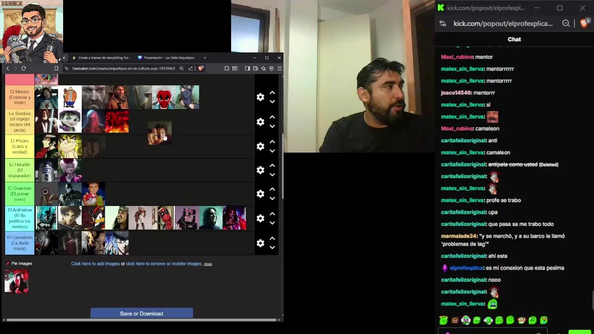Open settings gear for El Mentor row
This screenshot has height=334, width=594.
pos(260,97)
